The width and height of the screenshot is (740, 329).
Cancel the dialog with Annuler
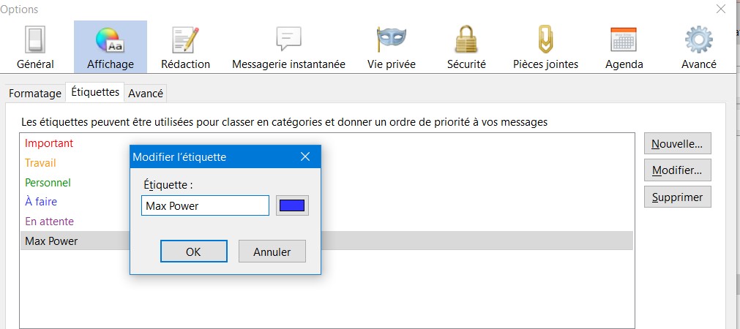272,252
